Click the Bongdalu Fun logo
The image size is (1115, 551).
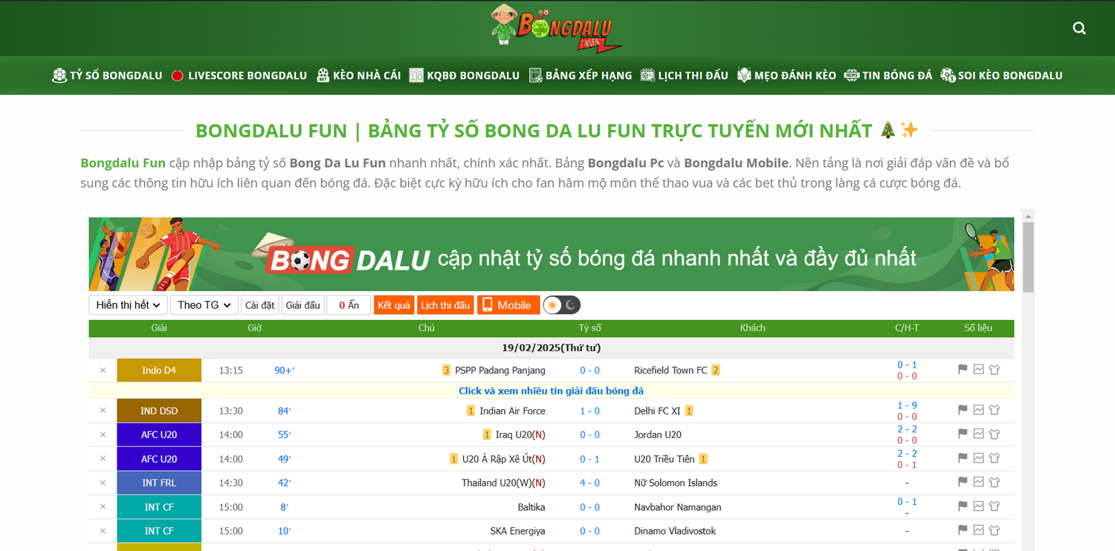click(x=556, y=28)
